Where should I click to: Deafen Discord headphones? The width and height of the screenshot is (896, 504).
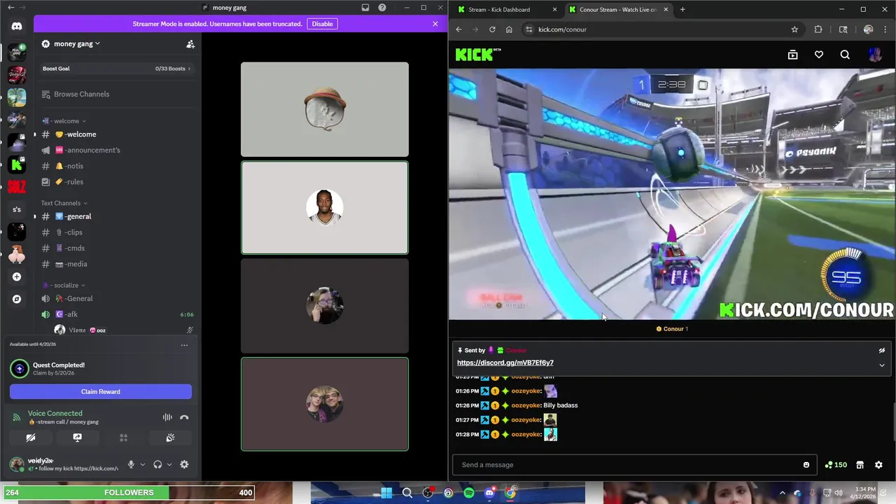[x=157, y=464]
